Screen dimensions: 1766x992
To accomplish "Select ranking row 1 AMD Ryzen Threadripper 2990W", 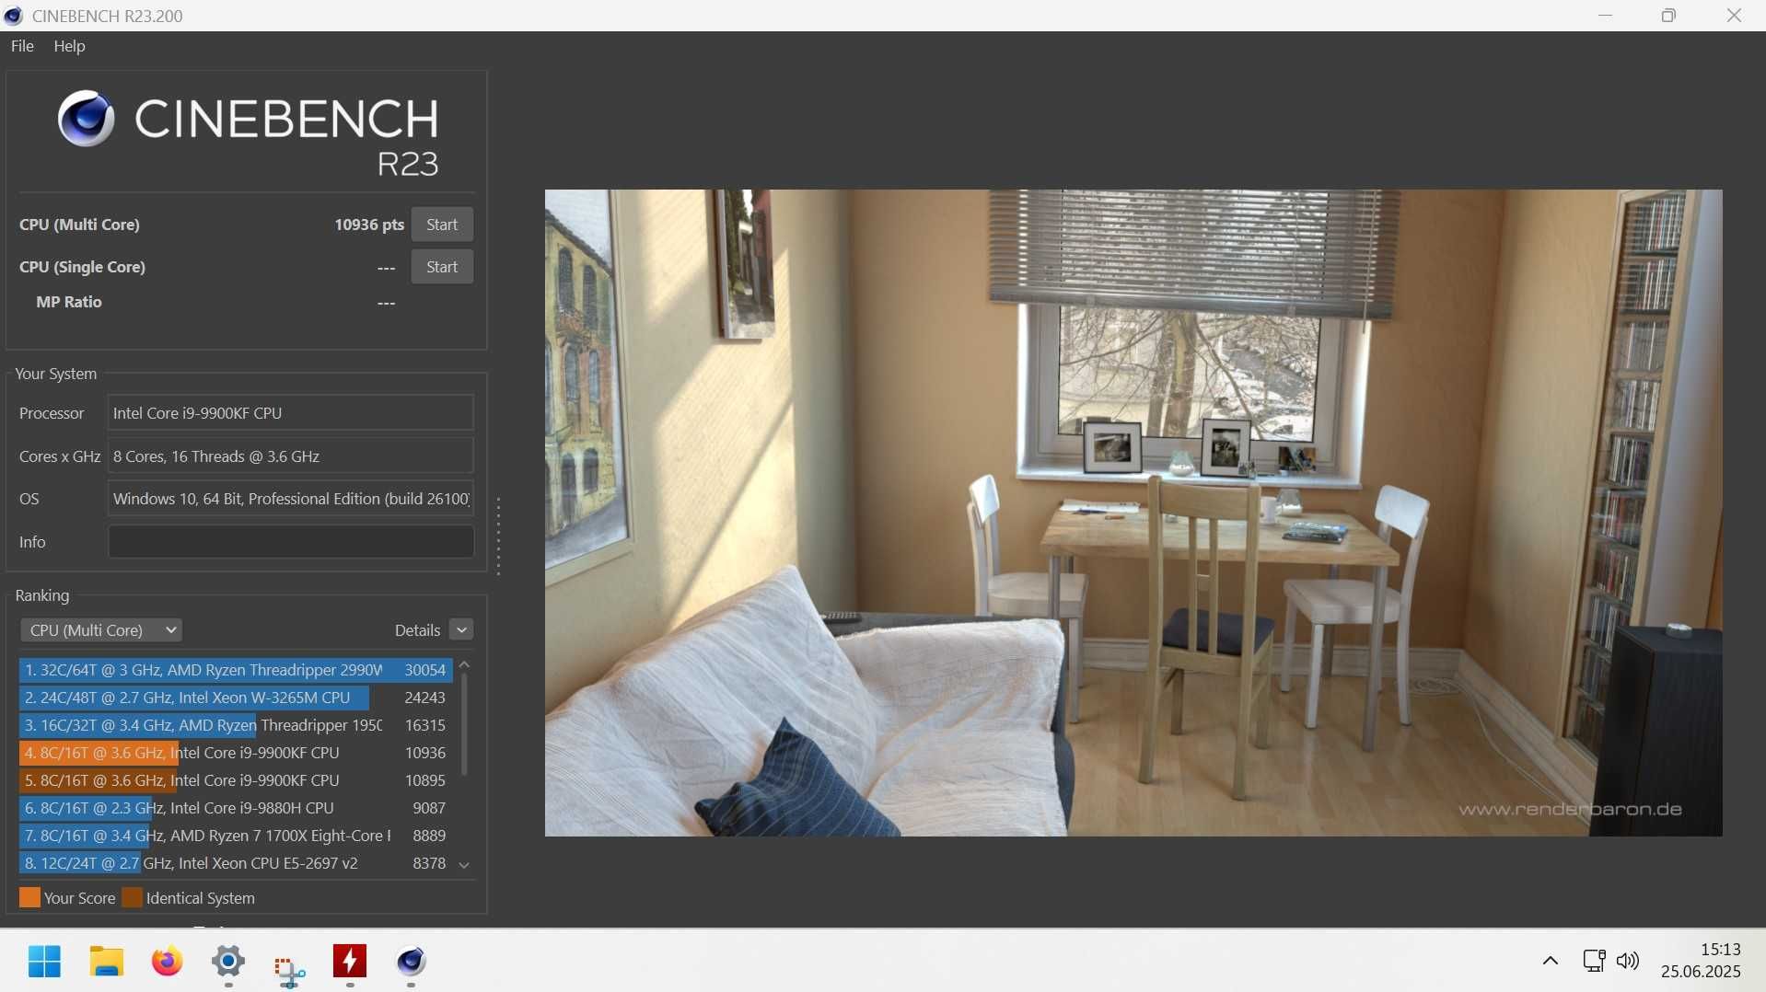I will coord(236,670).
